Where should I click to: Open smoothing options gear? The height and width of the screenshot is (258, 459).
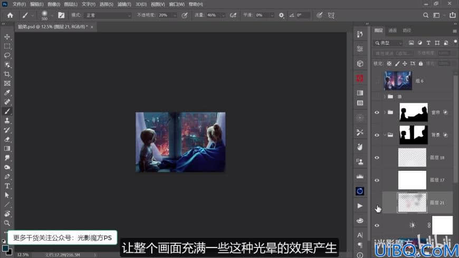pos(281,15)
